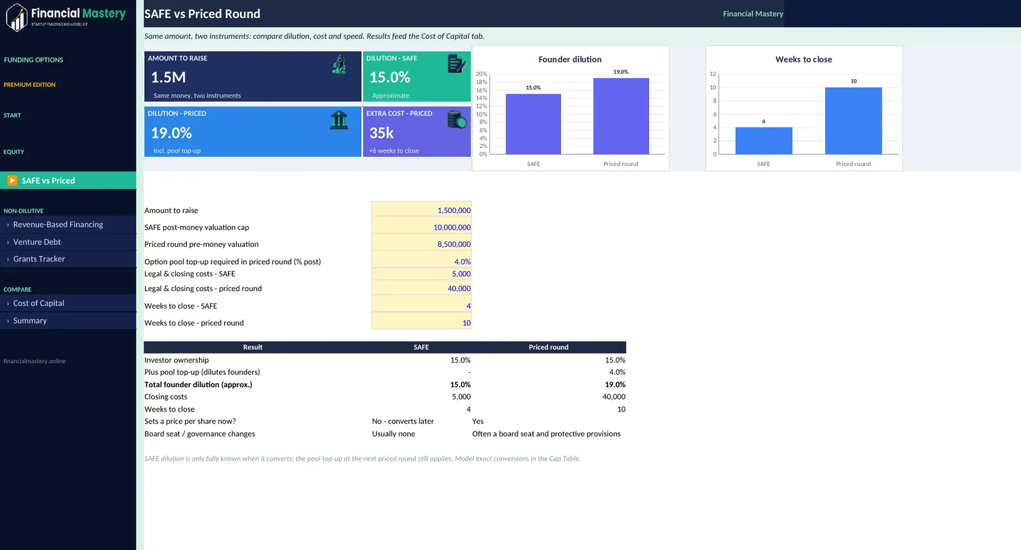
Task: Click the document icon in Dilution - SAFE card
Action: [x=456, y=64]
